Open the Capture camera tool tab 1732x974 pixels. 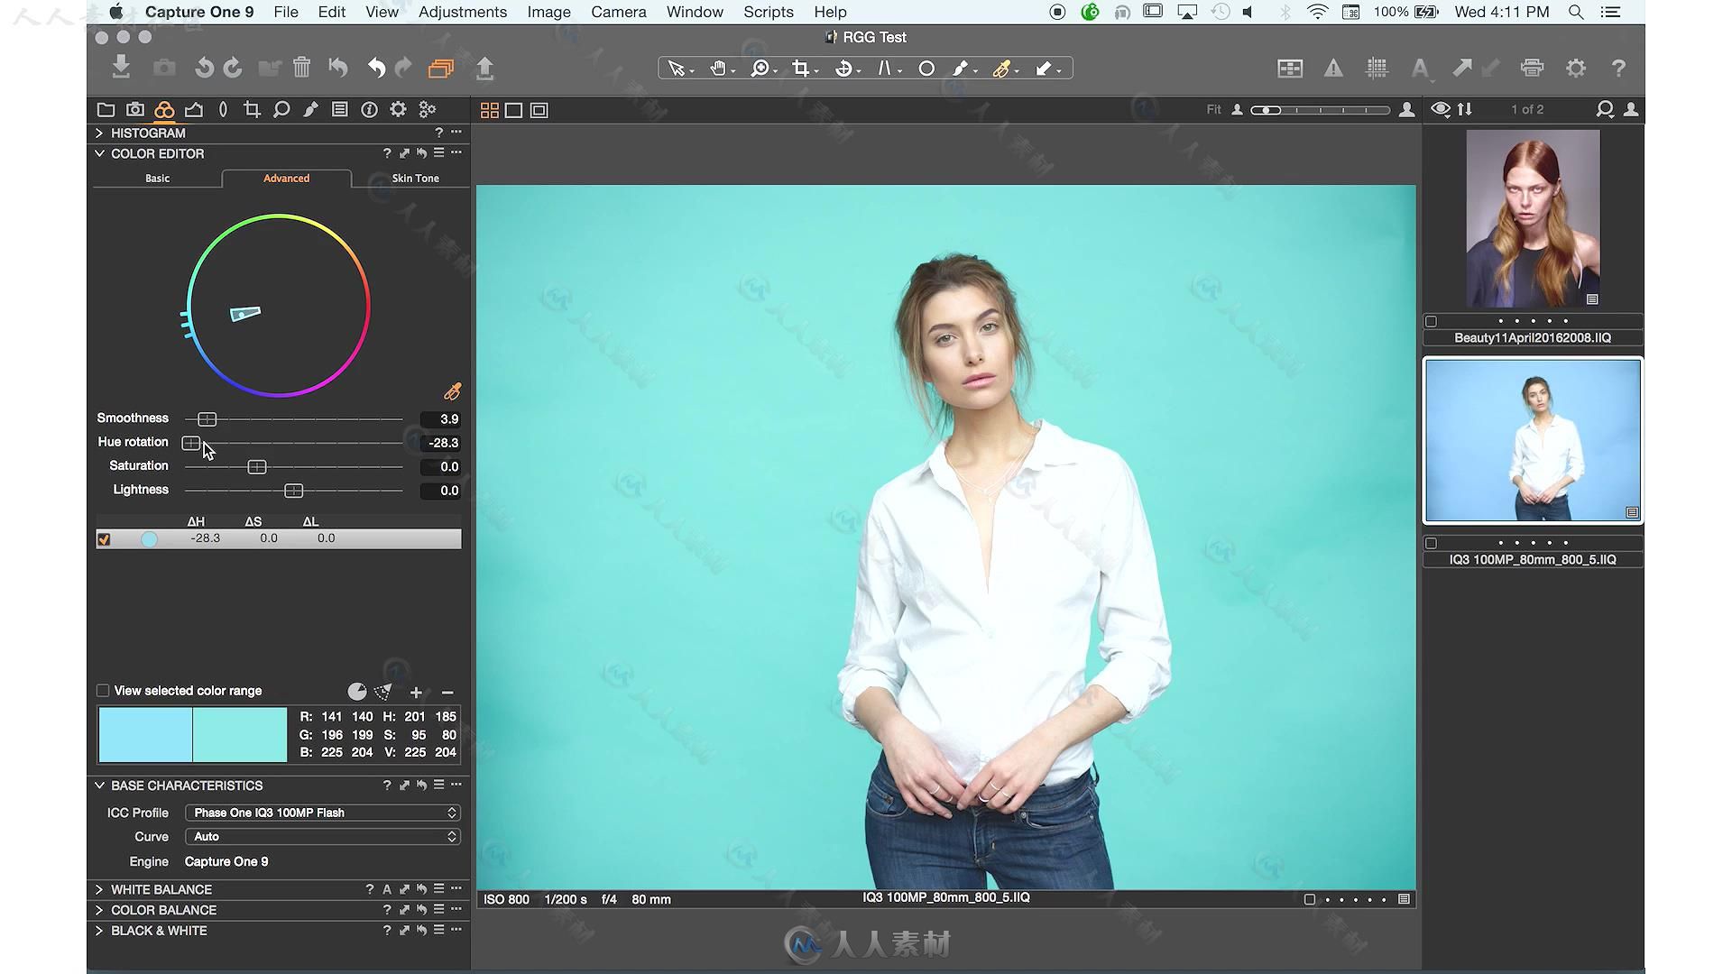[x=135, y=110]
